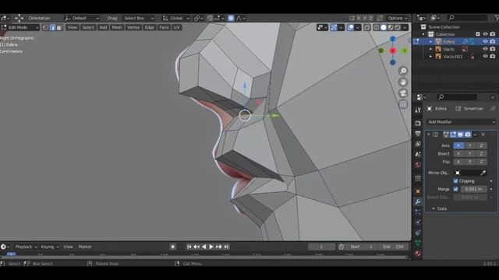
Task: Select face select mode icon
Action: [x=59, y=28]
